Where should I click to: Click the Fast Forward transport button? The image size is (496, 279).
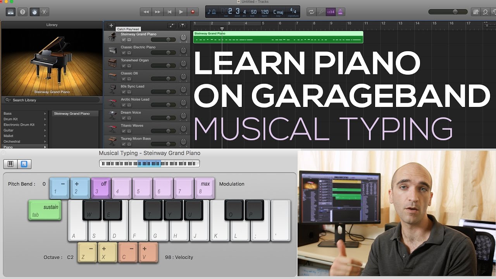coord(157,12)
